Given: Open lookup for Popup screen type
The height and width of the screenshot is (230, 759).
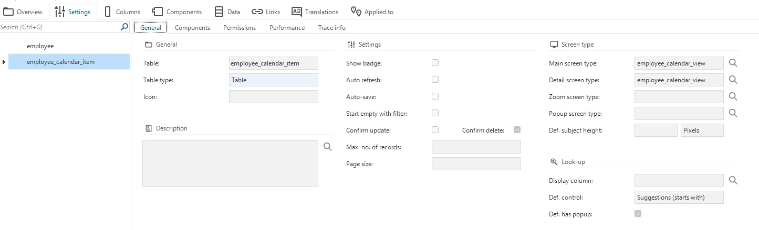Looking at the screenshot, I should point(733,114).
